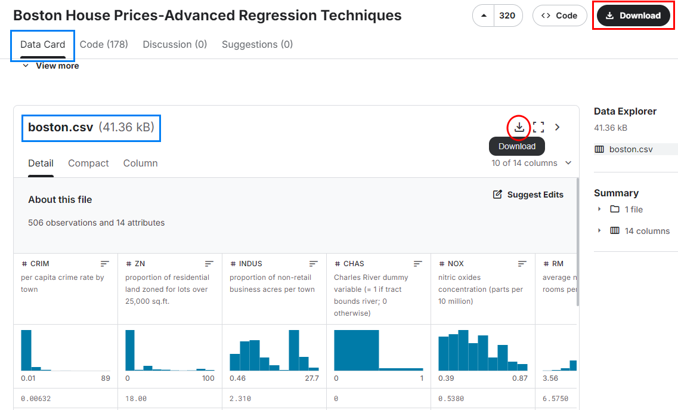Click the CRIM histogram chart
This screenshot has width=678, height=410.
tap(66, 350)
